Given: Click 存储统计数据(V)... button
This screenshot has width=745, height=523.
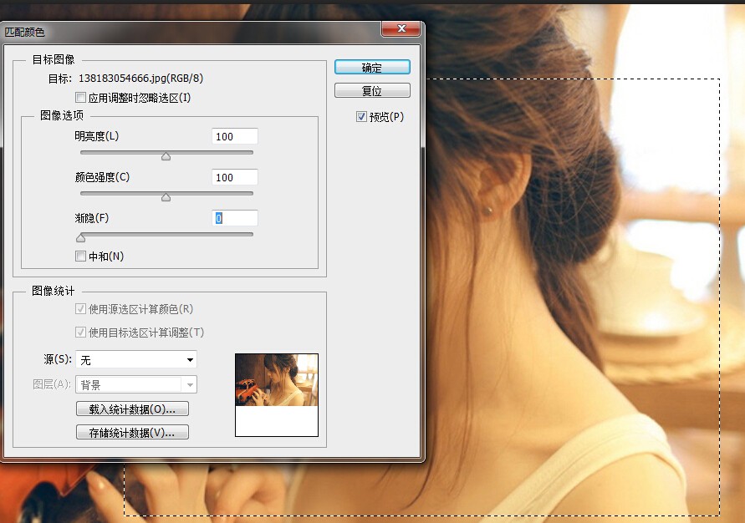Looking at the screenshot, I should 132,432.
